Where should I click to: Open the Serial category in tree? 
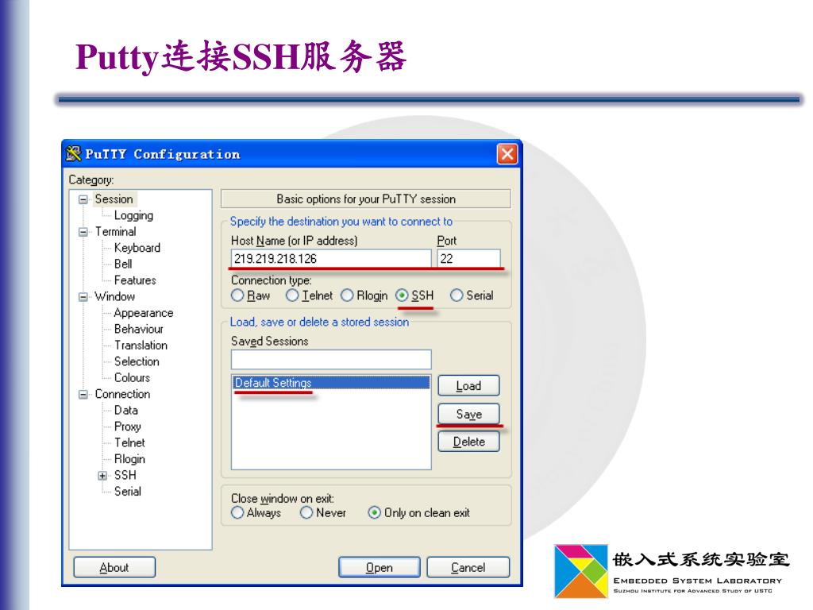(x=128, y=491)
